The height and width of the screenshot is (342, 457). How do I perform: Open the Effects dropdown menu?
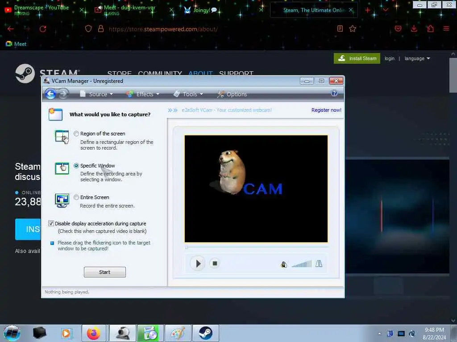143,94
